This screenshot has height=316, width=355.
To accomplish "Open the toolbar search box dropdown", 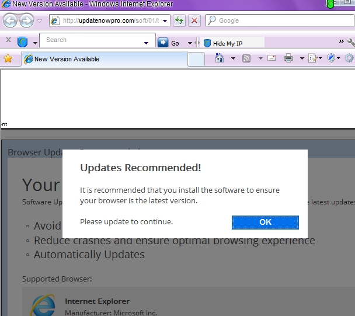I will tap(146, 43).
